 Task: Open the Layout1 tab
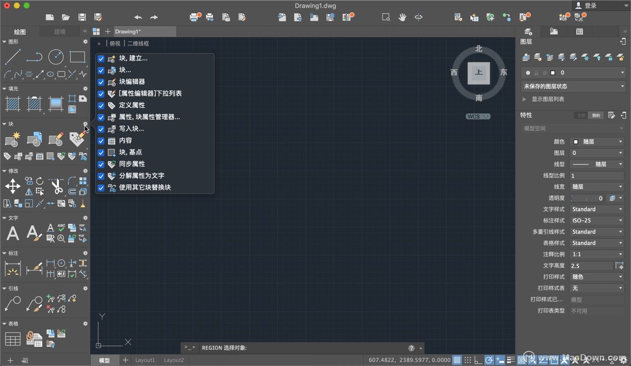[x=145, y=360]
